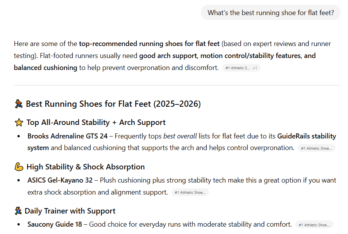Click the star emoji next to Top All-Around Stability
Image resolution: width=348 pixels, height=234 pixels.
[x=19, y=122]
